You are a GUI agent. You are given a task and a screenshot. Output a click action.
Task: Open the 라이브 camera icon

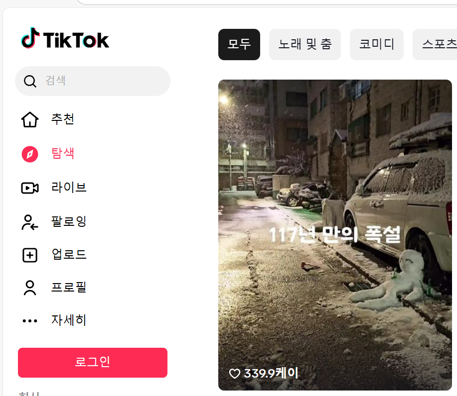point(30,188)
